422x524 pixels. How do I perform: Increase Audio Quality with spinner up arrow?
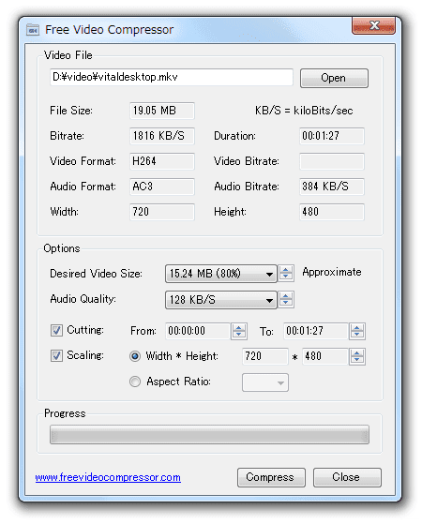point(286,295)
